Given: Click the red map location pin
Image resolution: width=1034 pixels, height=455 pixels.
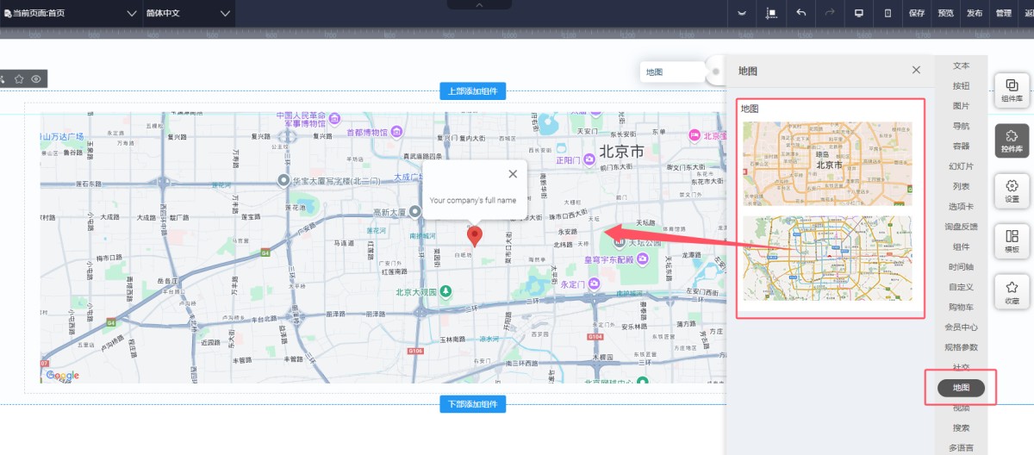Looking at the screenshot, I should (x=474, y=235).
